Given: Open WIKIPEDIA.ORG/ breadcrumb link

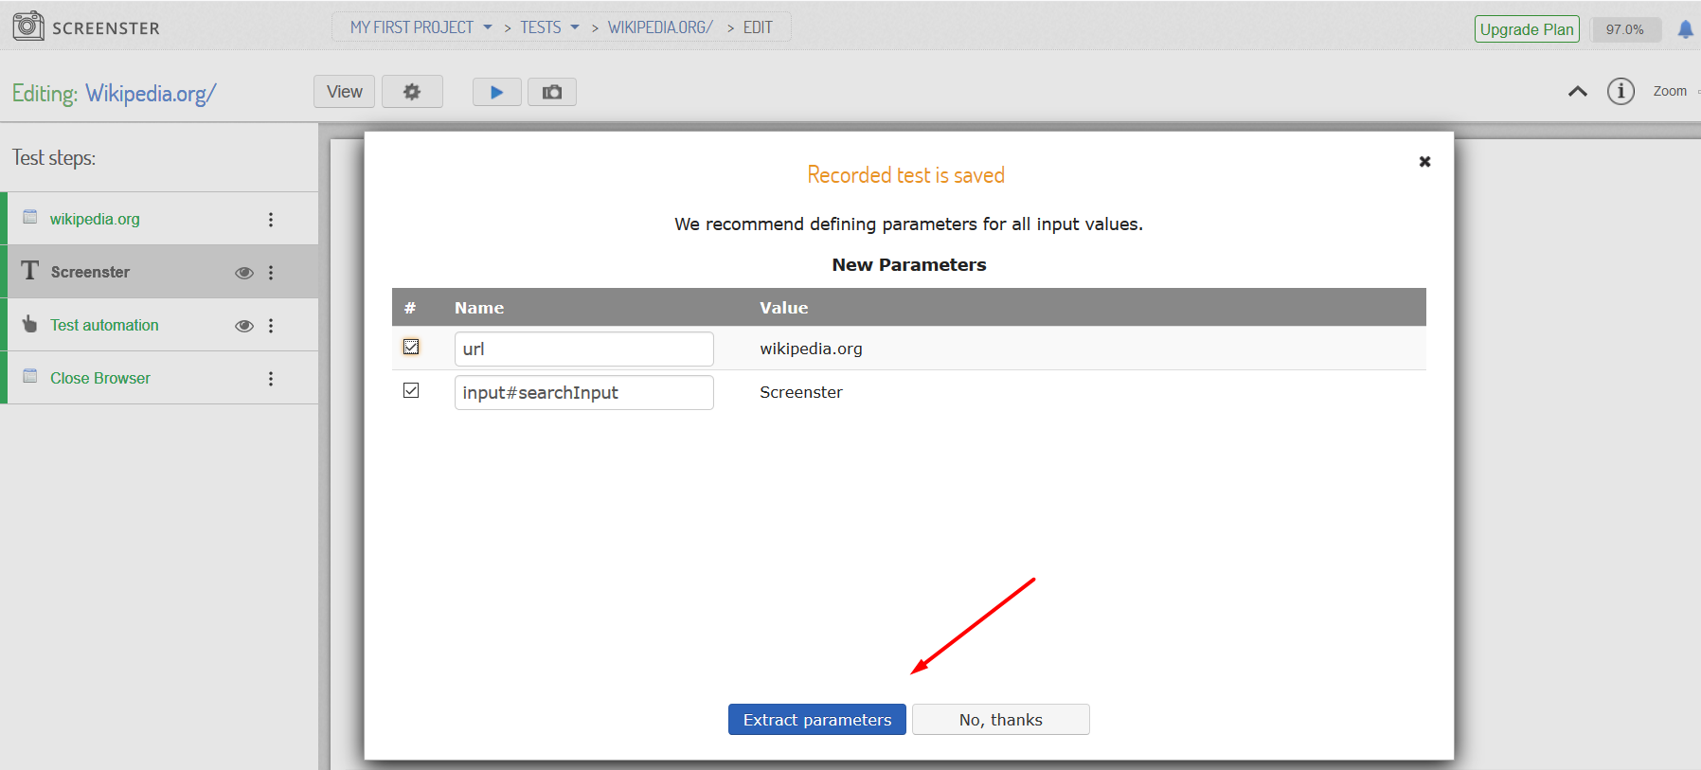Looking at the screenshot, I should coord(660,27).
